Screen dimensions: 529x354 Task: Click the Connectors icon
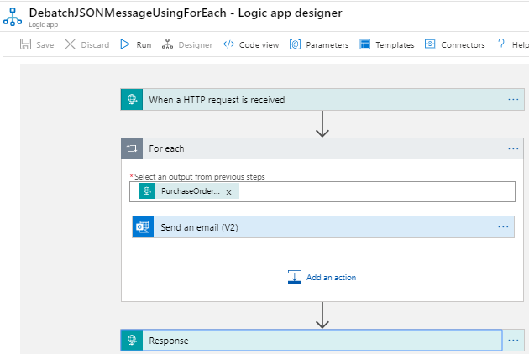(430, 44)
